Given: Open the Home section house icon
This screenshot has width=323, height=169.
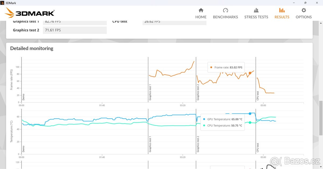Looking at the screenshot, I should point(201,10).
